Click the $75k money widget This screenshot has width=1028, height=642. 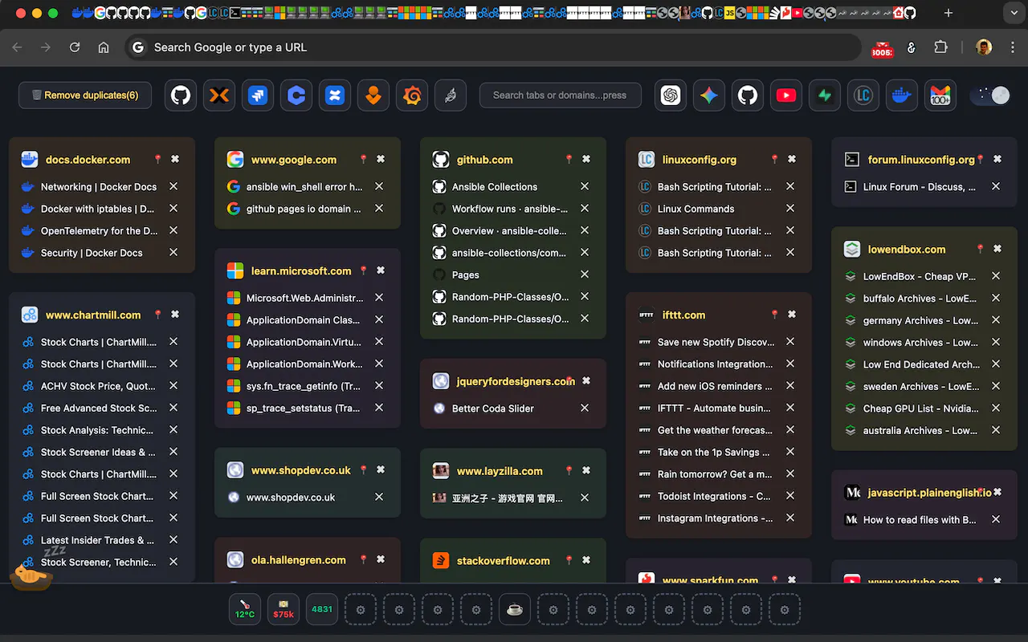(x=284, y=610)
